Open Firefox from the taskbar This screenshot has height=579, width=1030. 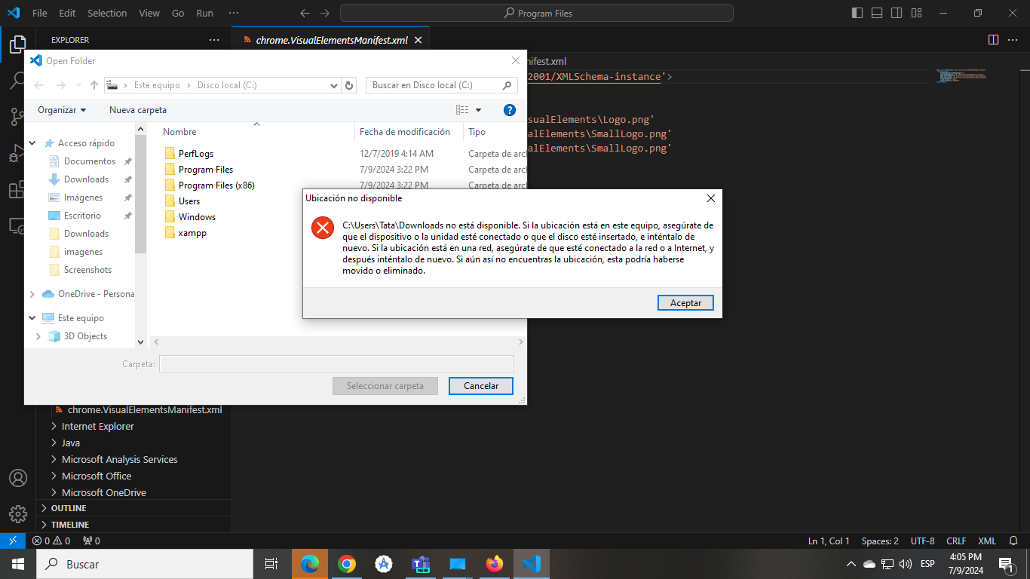(x=495, y=564)
